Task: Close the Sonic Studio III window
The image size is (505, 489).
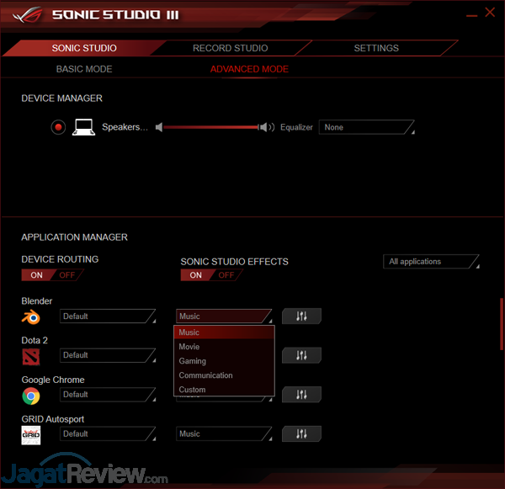Action: click(x=490, y=13)
